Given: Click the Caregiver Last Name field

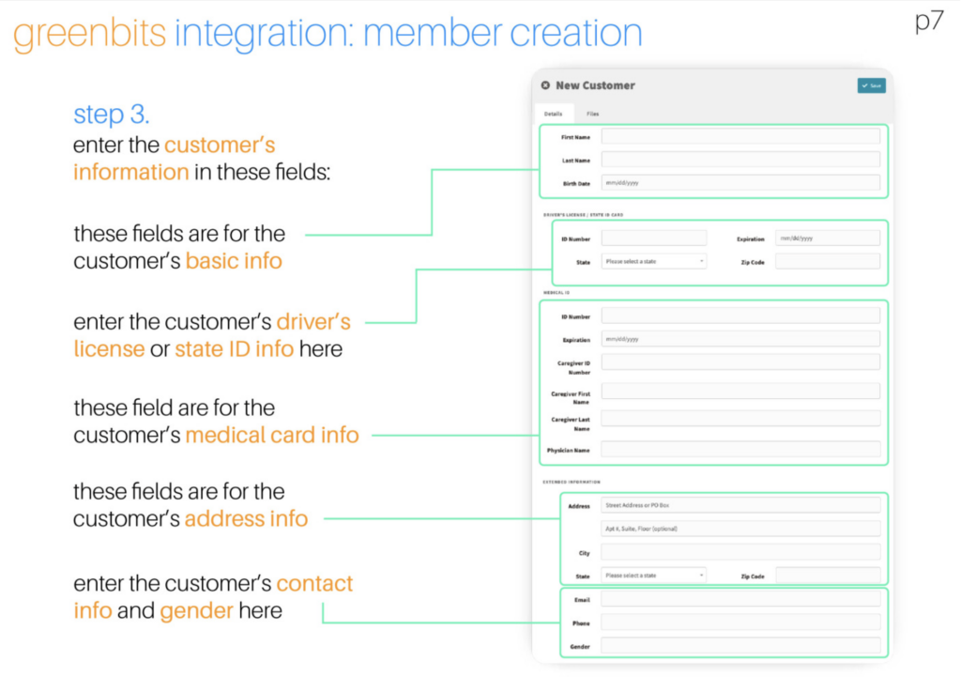Looking at the screenshot, I should coord(740,418).
